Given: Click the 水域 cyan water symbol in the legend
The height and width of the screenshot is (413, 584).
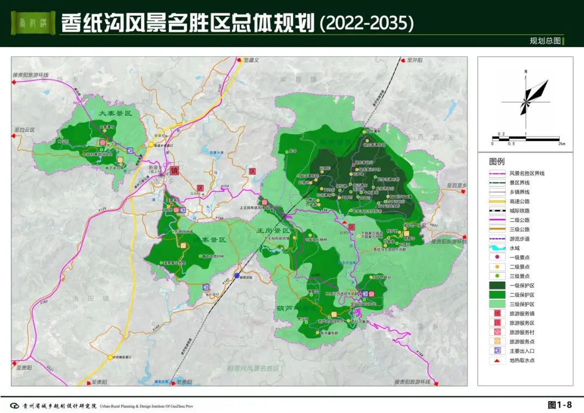Looking at the screenshot, I should pos(497,248).
